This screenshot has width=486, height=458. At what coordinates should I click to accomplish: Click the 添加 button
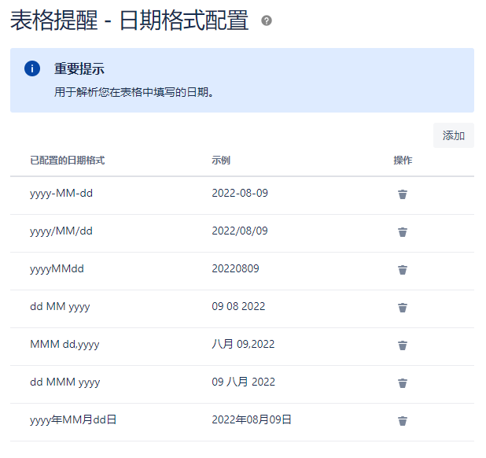click(453, 135)
